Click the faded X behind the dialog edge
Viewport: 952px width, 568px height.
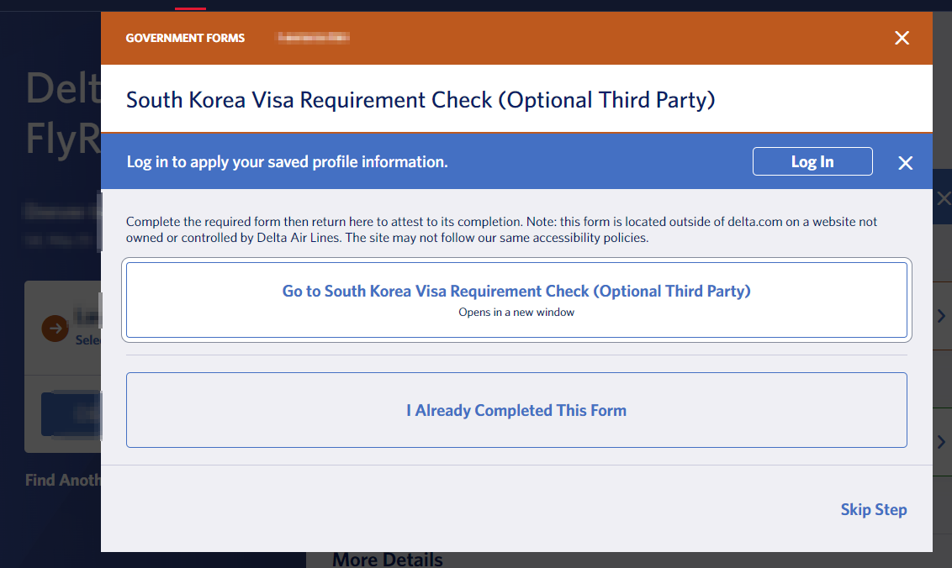click(944, 199)
